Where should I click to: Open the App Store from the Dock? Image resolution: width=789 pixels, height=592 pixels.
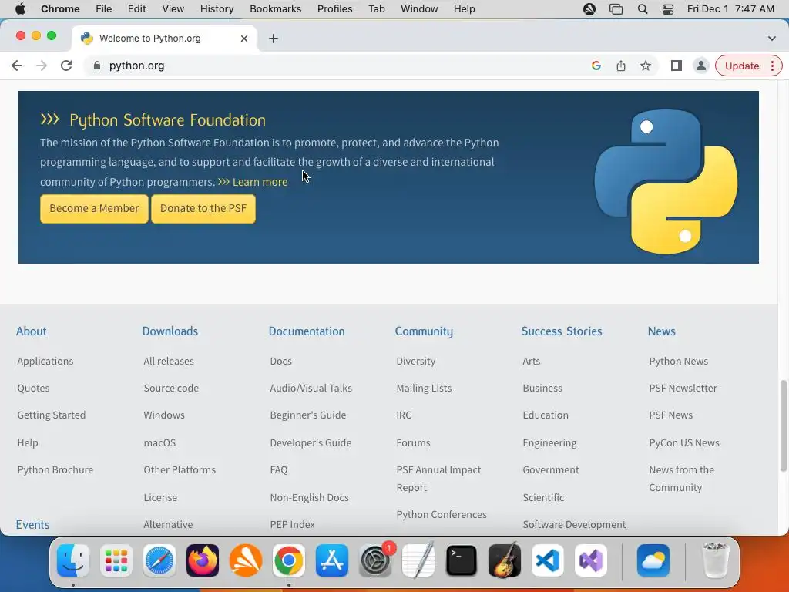(331, 560)
